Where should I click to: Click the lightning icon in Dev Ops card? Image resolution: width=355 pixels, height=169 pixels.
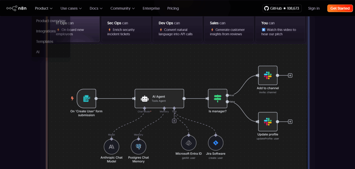pos(161,30)
